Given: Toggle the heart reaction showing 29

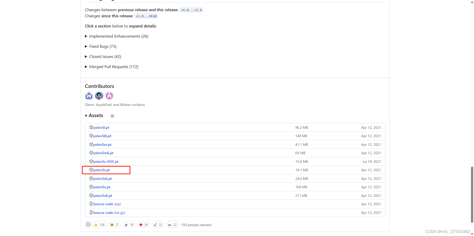Looking at the screenshot, I should coord(144,225).
